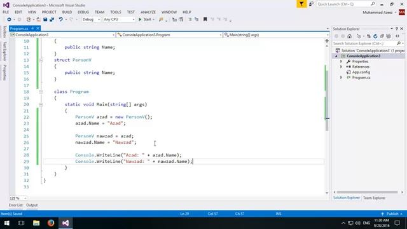
Task: Open the TOOLS menu
Action: 116,12
